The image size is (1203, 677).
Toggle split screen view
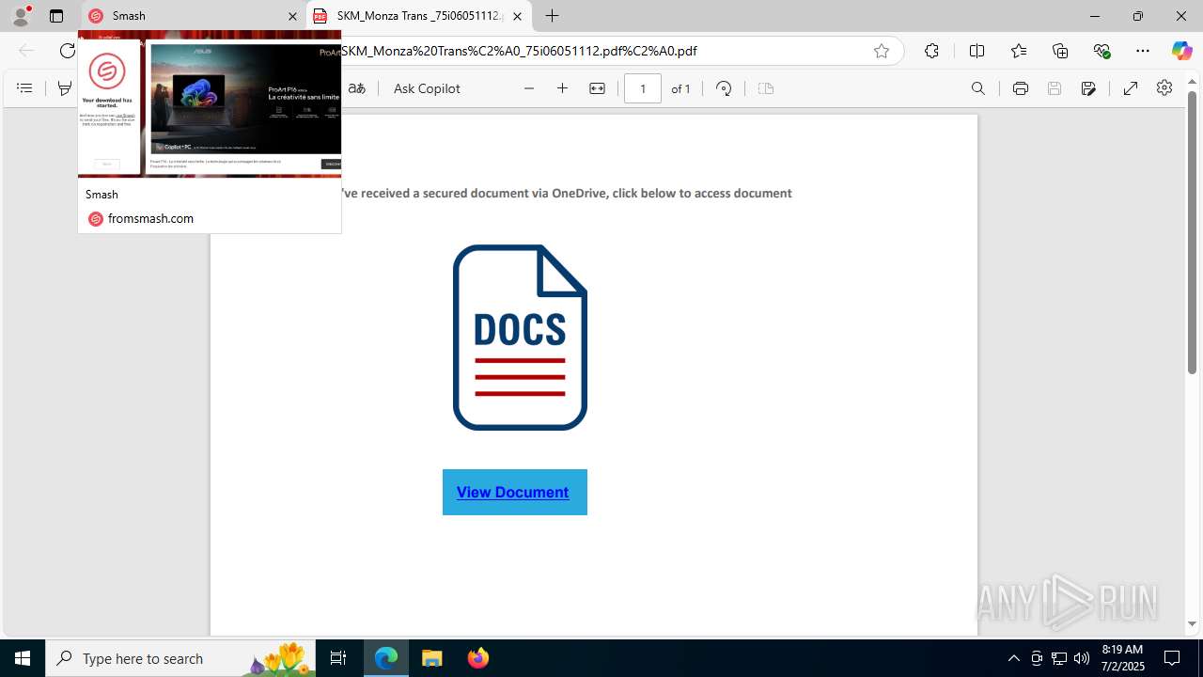click(976, 51)
